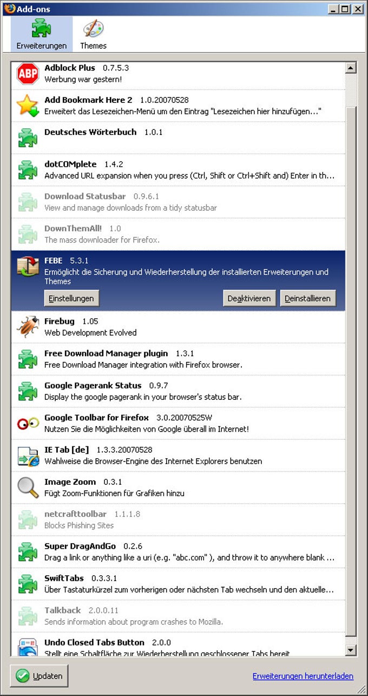
Task: Click the disabled Download Statusbar icon
Action: tap(28, 202)
